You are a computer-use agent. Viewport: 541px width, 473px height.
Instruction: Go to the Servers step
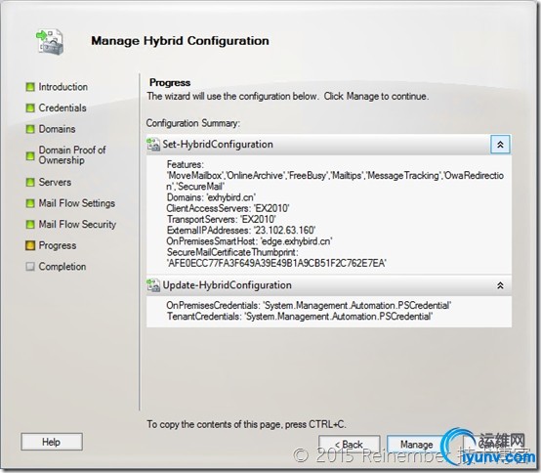(x=55, y=182)
